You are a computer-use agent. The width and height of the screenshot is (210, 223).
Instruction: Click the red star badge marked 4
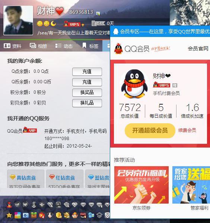(x=42, y=215)
